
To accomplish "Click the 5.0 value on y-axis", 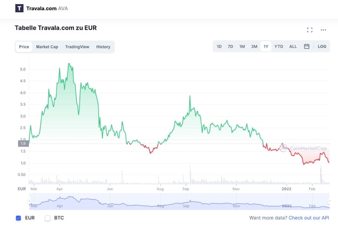I will point(23,69).
